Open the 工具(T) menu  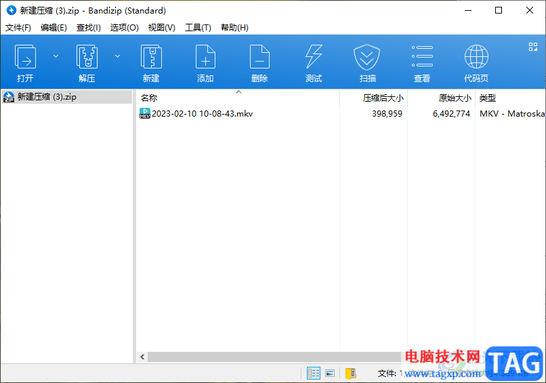[198, 28]
